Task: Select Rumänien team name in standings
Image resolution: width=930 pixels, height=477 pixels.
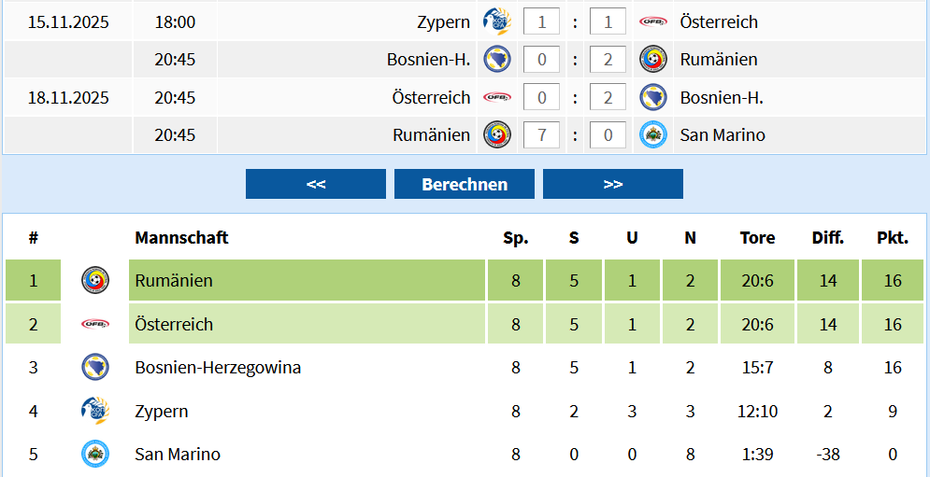Action: pos(174,280)
